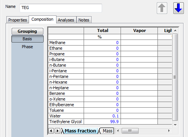Select the n-Pentane row label
188x137 pixels.
pyautogui.click(x=66, y=76)
